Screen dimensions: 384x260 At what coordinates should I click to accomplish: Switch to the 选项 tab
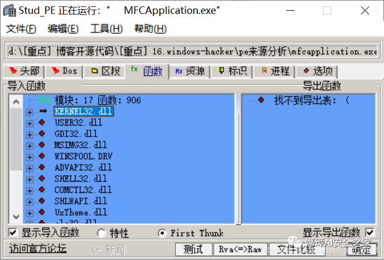pyautogui.click(x=317, y=72)
